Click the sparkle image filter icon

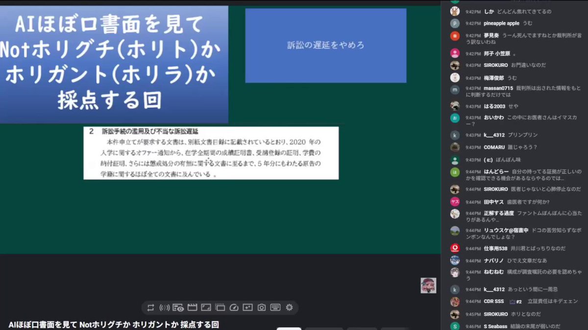(x=247, y=308)
